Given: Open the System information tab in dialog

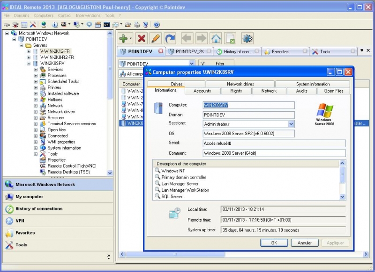Looking at the screenshot, I should [313, 84].
